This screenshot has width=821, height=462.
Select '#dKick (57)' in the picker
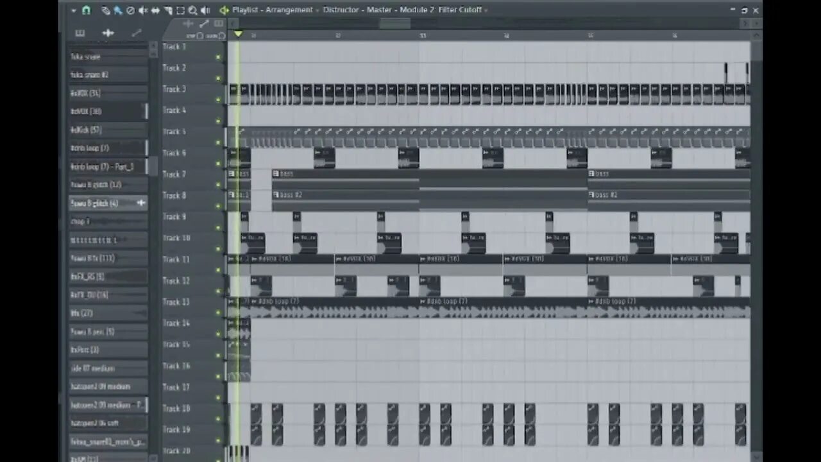tap(108, 130)
